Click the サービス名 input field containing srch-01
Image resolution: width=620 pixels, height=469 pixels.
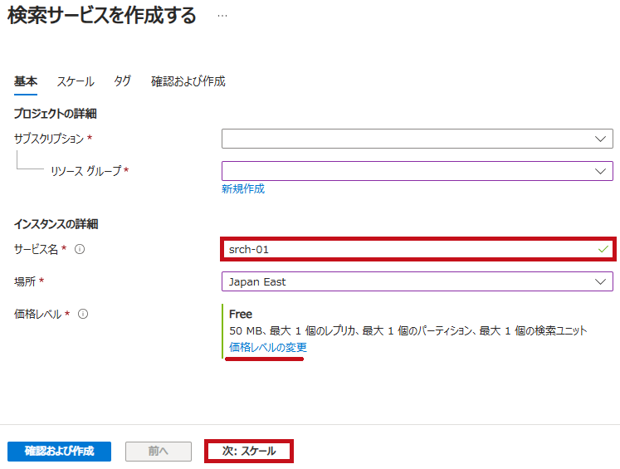pyautogui.click(x=418, y=249)
